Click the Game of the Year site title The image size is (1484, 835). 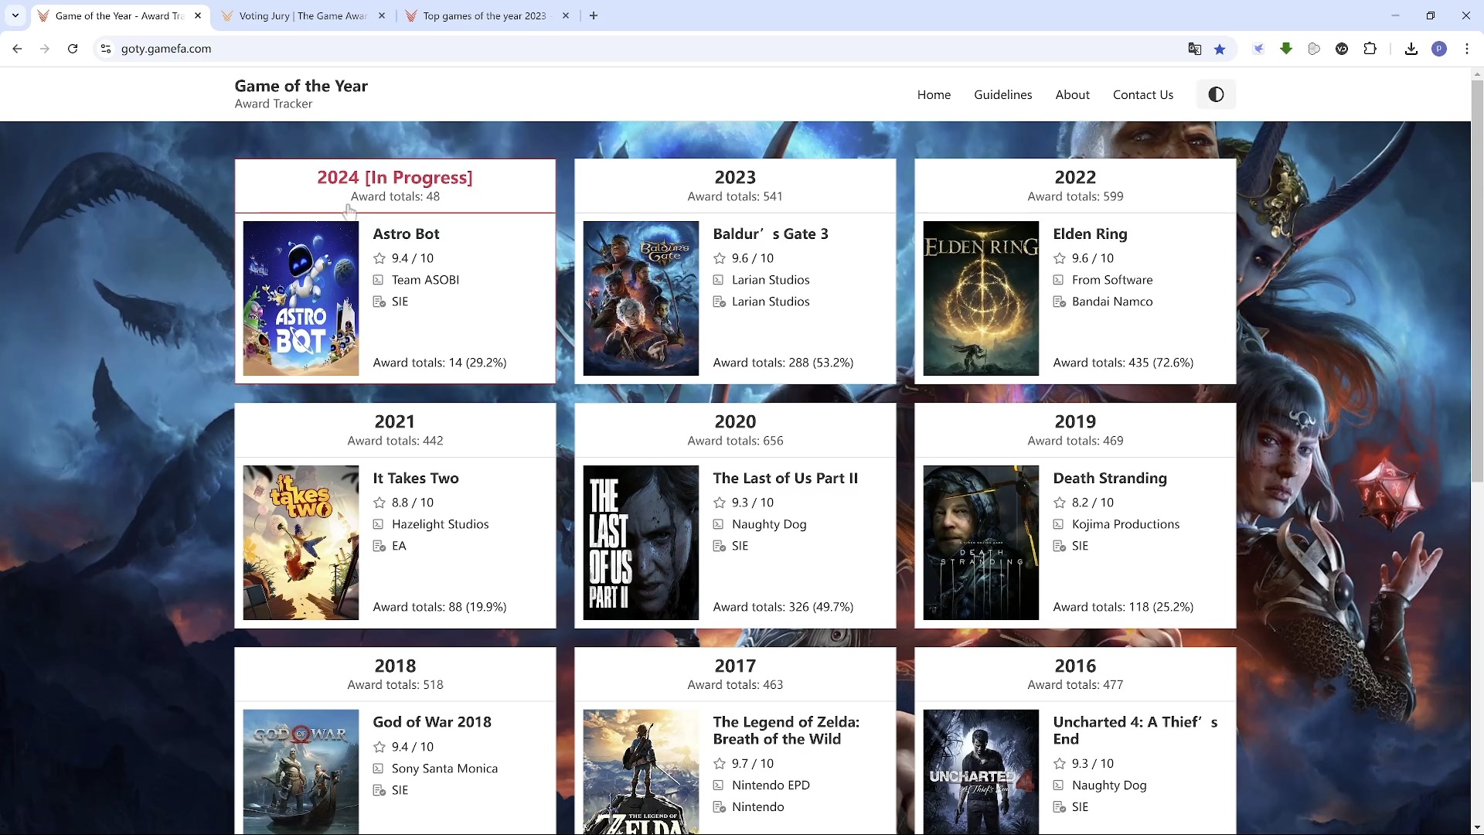point(301,86)
